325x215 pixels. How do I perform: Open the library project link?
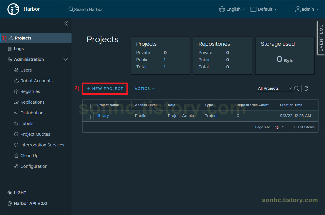coord(103,116)
